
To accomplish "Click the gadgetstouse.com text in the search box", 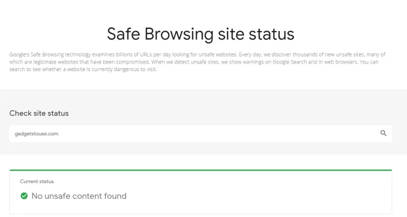I will [x=37, y=134].
